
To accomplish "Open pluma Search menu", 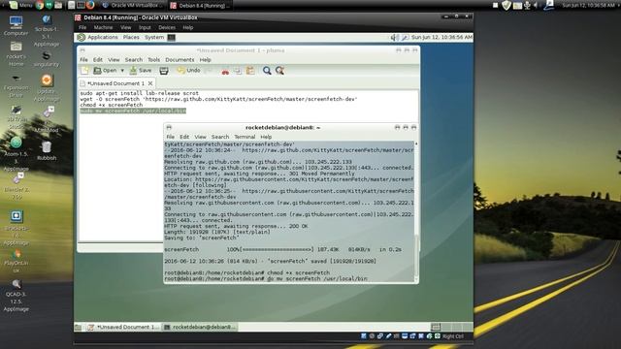I will click(x=134, y=60).
